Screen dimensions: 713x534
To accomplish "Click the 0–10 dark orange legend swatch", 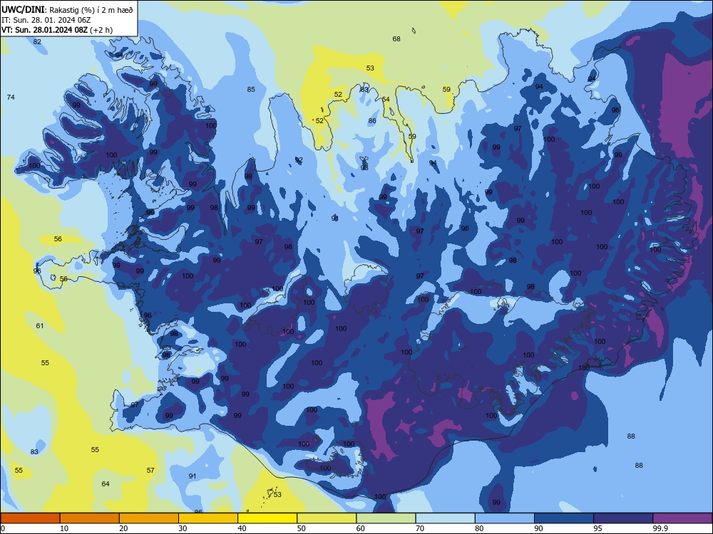I will click(x=30, y=518).
